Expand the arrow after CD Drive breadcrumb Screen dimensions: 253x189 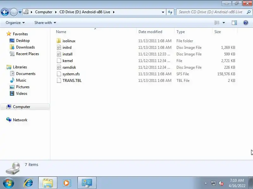114,12
